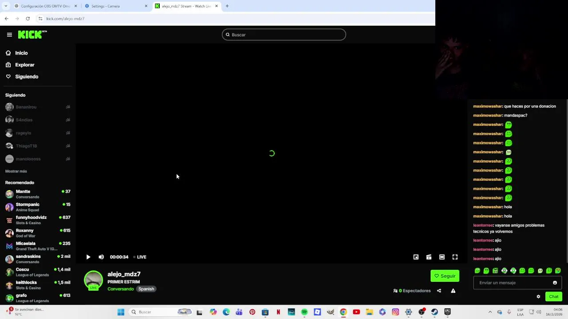
Task: Open recommended channel Stormpanic
Action: click(38, 207)
